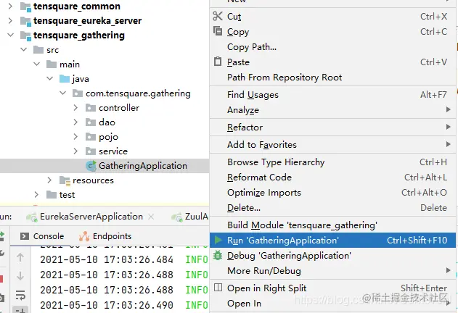
Task: Switch to the Console tab
Action: [x=42, y=236]
